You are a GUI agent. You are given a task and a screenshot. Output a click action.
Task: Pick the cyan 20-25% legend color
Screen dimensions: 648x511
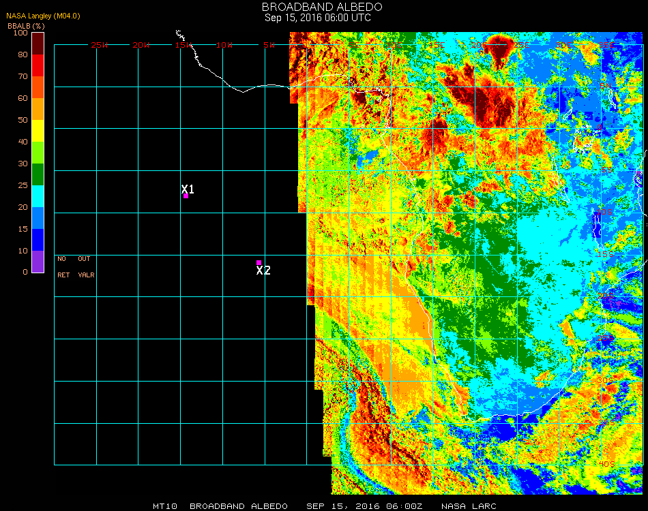[38, 196]
